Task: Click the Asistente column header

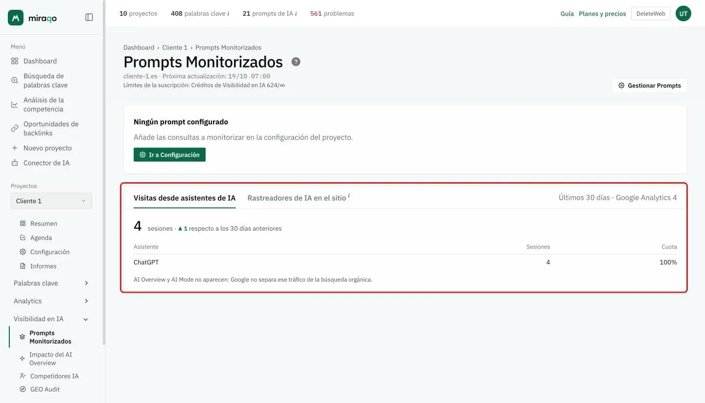Action: (x=146, y=247)
